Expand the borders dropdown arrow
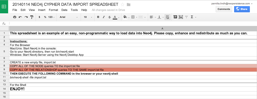The image size is (257, 99). [x=137, y=17]
